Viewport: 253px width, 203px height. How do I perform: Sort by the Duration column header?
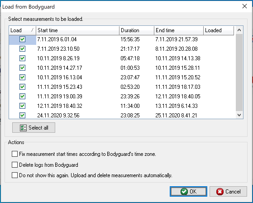pyautogui.click(x=137, y=30)
